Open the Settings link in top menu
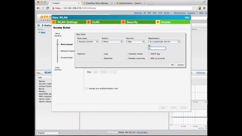The image size is (242, 136). [x=138, y=13]
